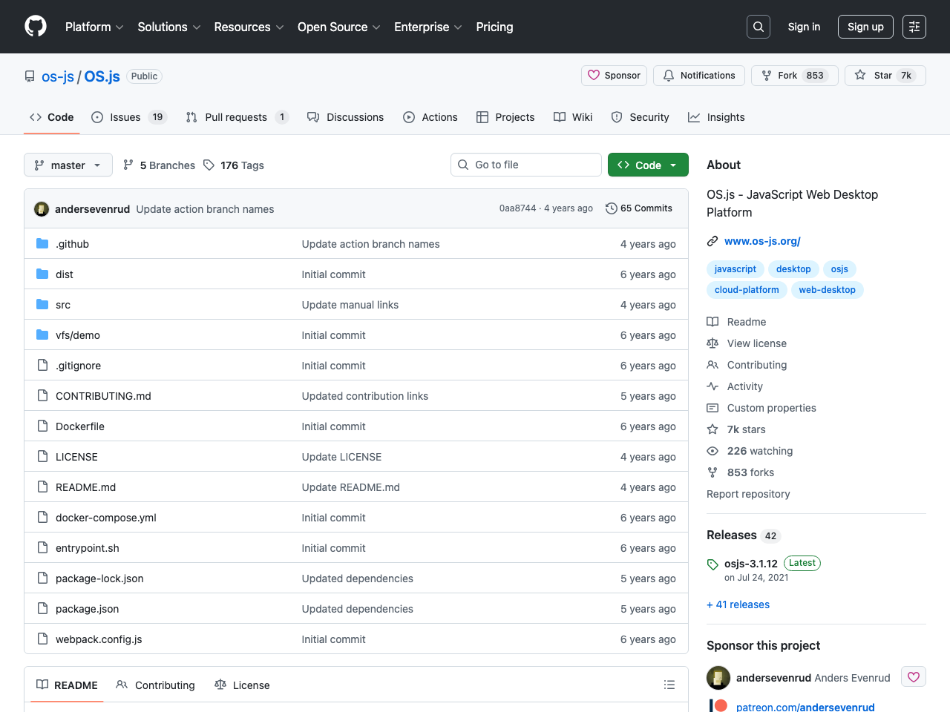The image size is (950, 712).
Task: Toggle Watch via the Notifications button
Action: 698,75
